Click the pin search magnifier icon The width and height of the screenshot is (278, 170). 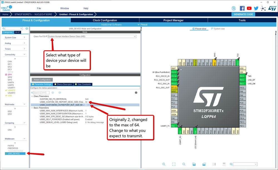tap(231, 164)
